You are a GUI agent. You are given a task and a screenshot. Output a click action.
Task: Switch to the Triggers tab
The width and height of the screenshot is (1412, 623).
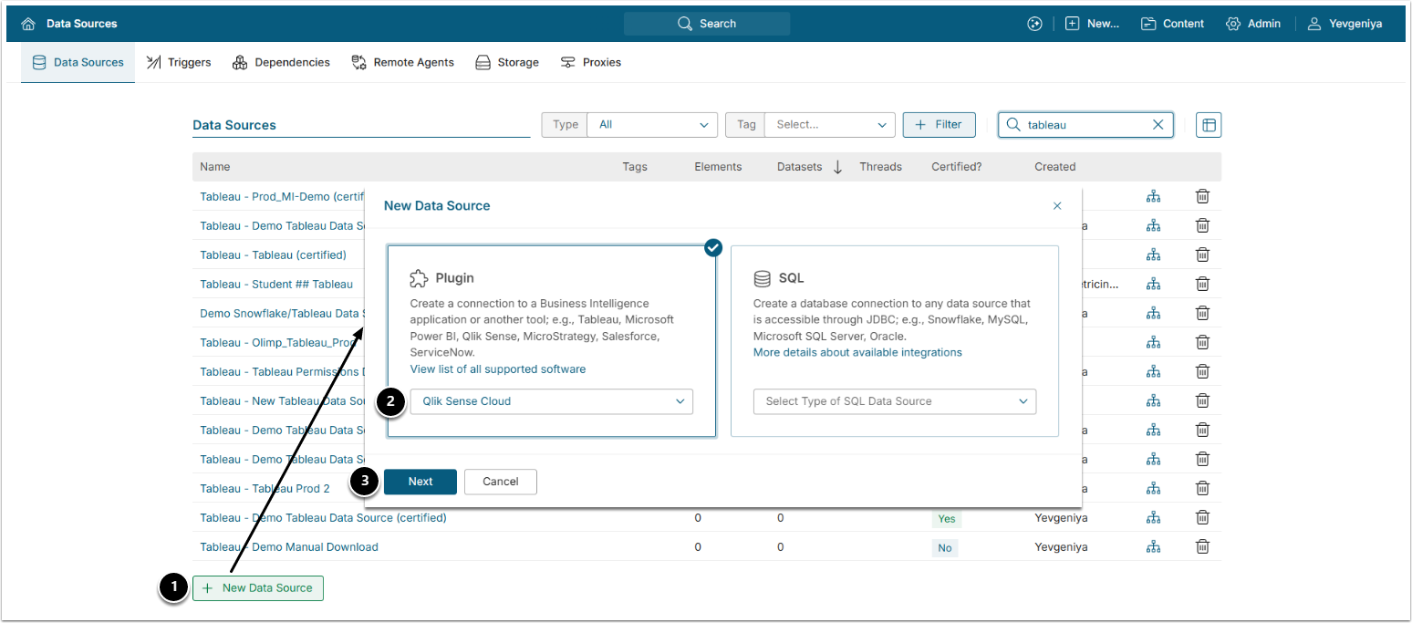[179, 62]
